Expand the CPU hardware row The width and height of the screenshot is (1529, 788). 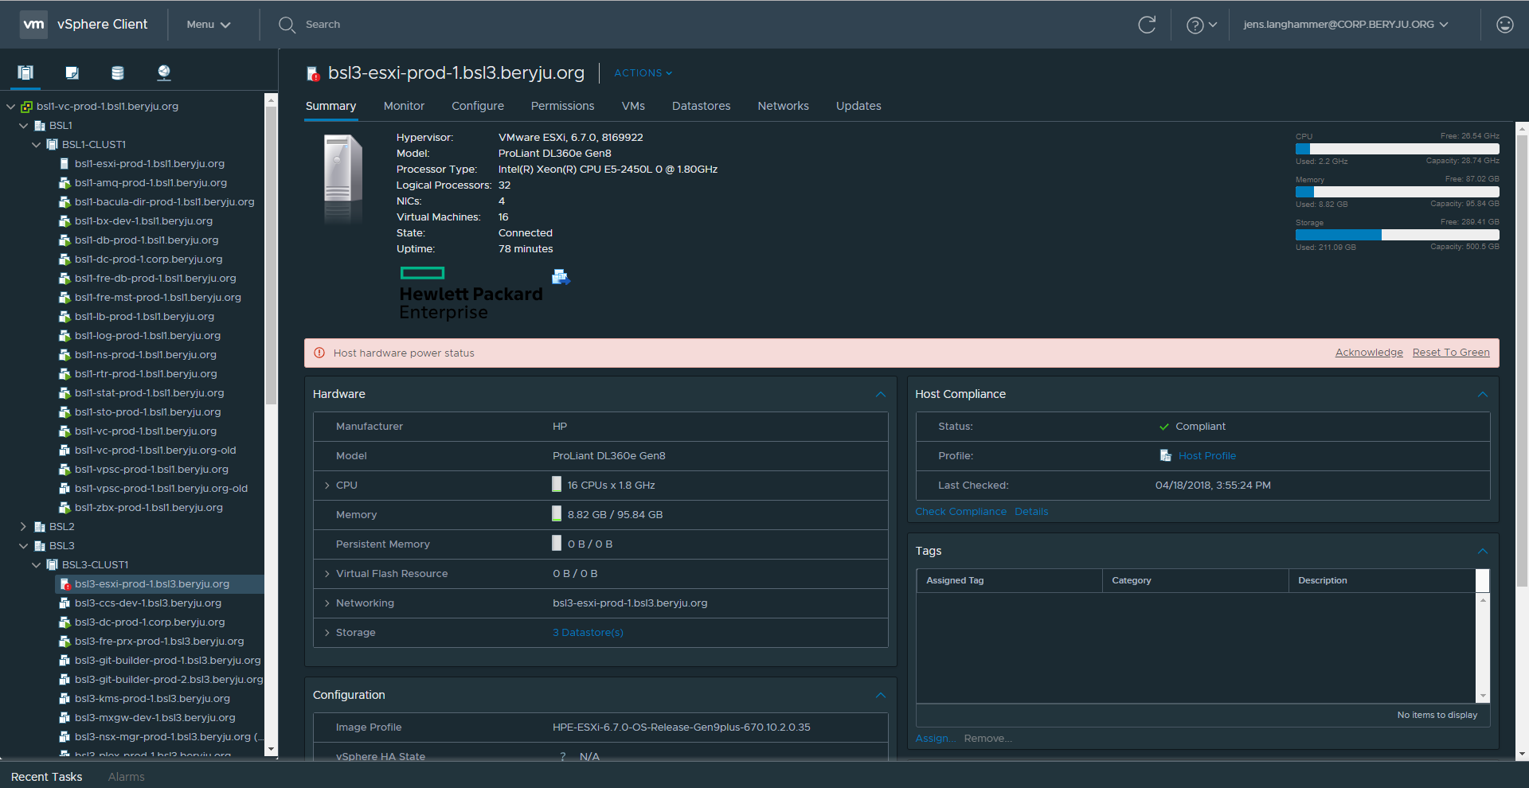tap(327, 486)
